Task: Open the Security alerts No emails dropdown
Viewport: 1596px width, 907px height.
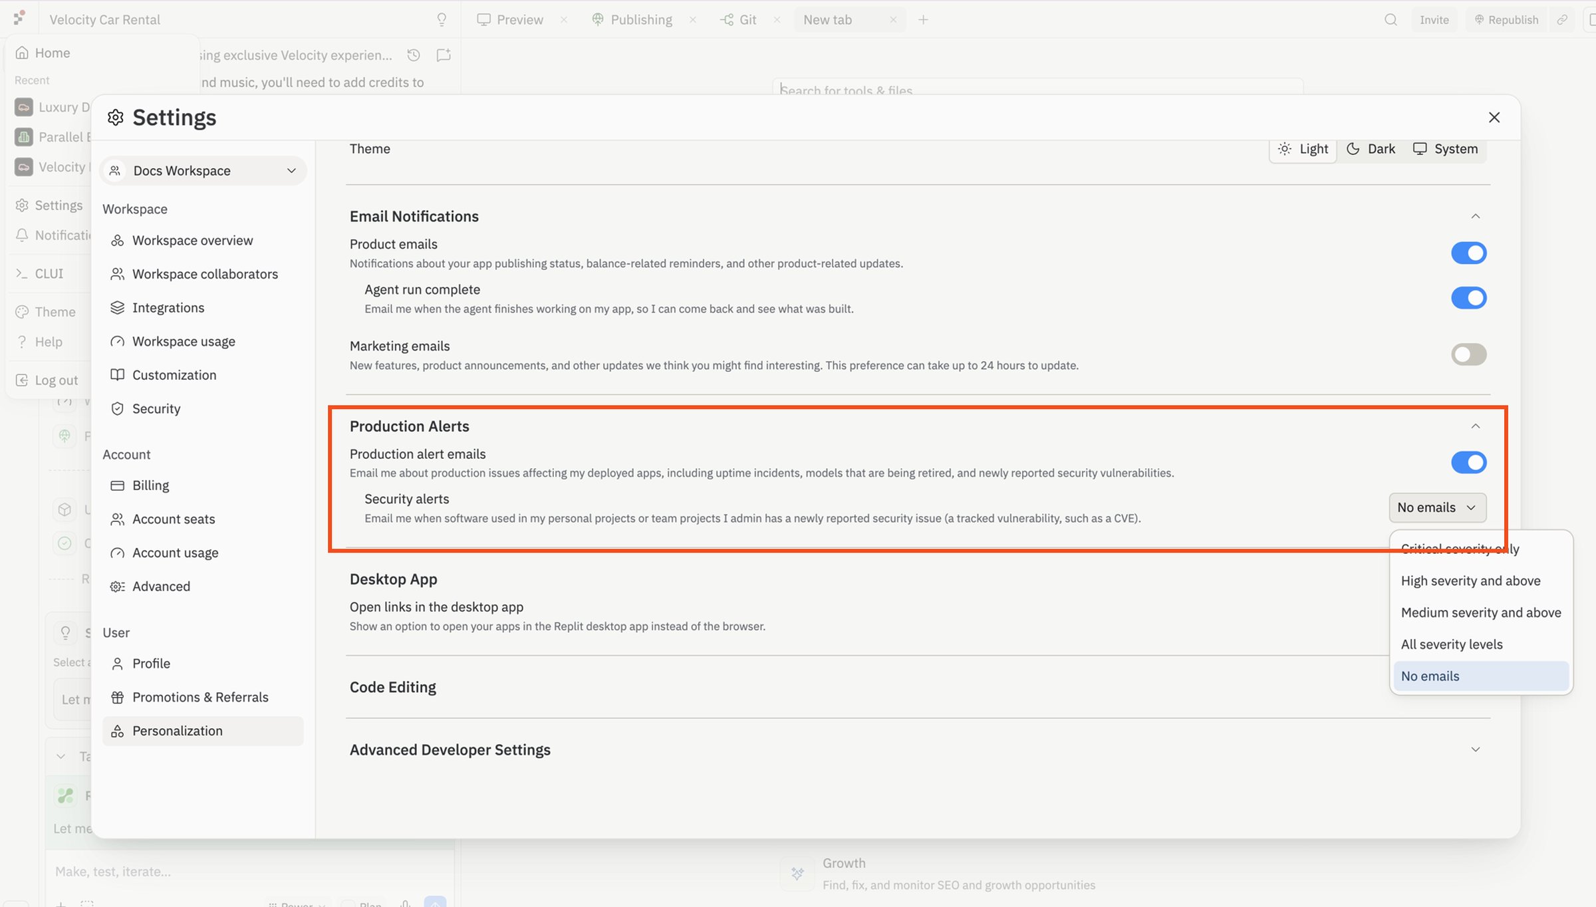Action: click(1437, 508)
